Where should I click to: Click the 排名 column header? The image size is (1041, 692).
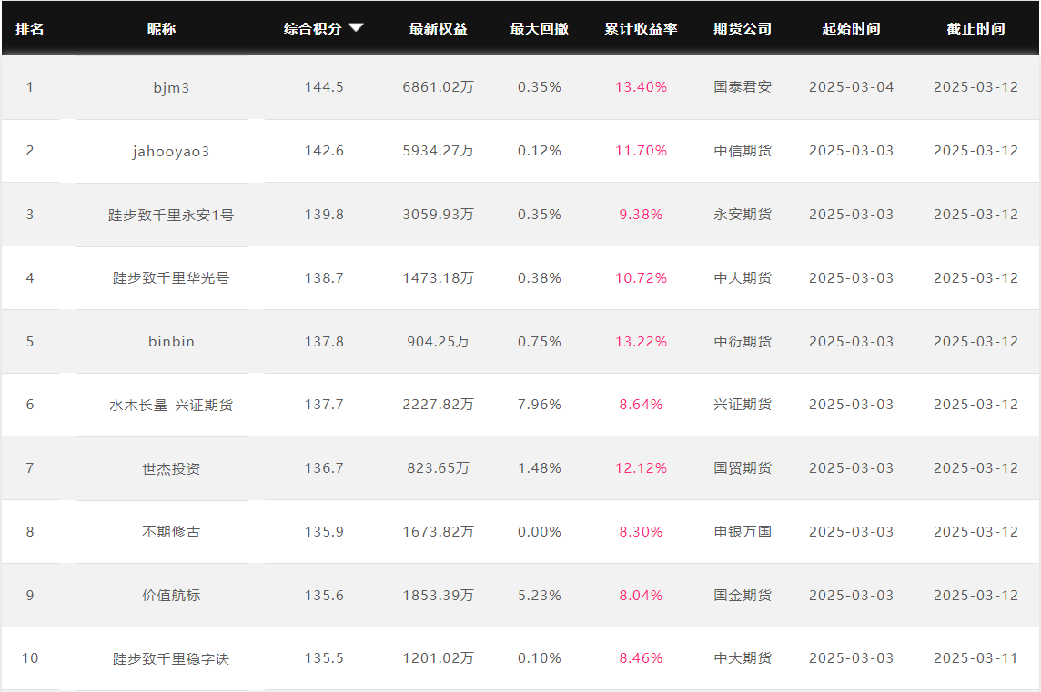pos(30,28)
